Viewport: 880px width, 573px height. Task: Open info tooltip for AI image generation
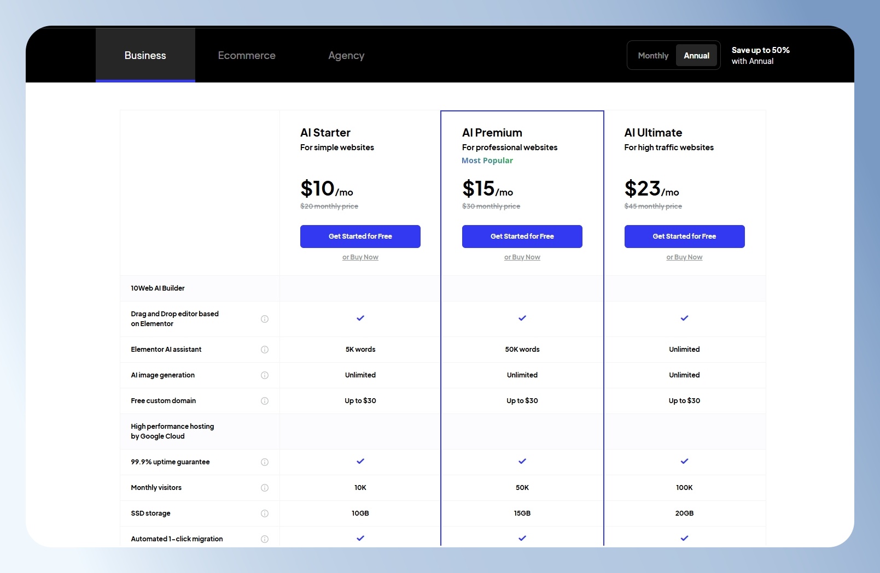(x=265, y=375)
